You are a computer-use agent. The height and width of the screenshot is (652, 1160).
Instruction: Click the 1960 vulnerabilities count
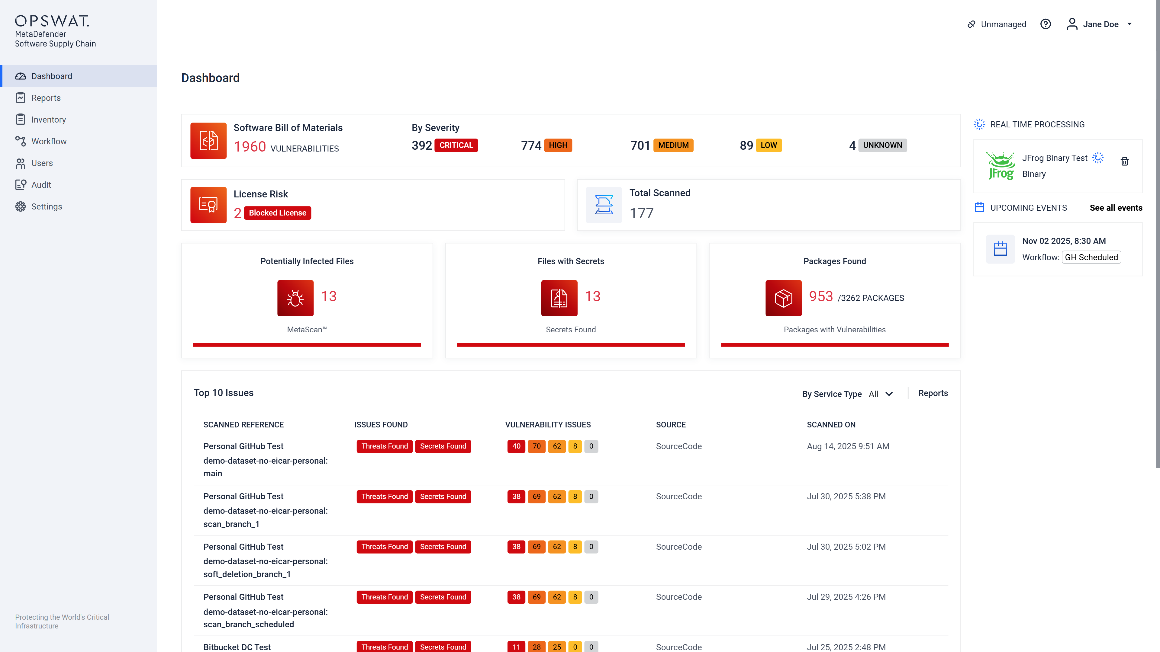click(250, 147)
